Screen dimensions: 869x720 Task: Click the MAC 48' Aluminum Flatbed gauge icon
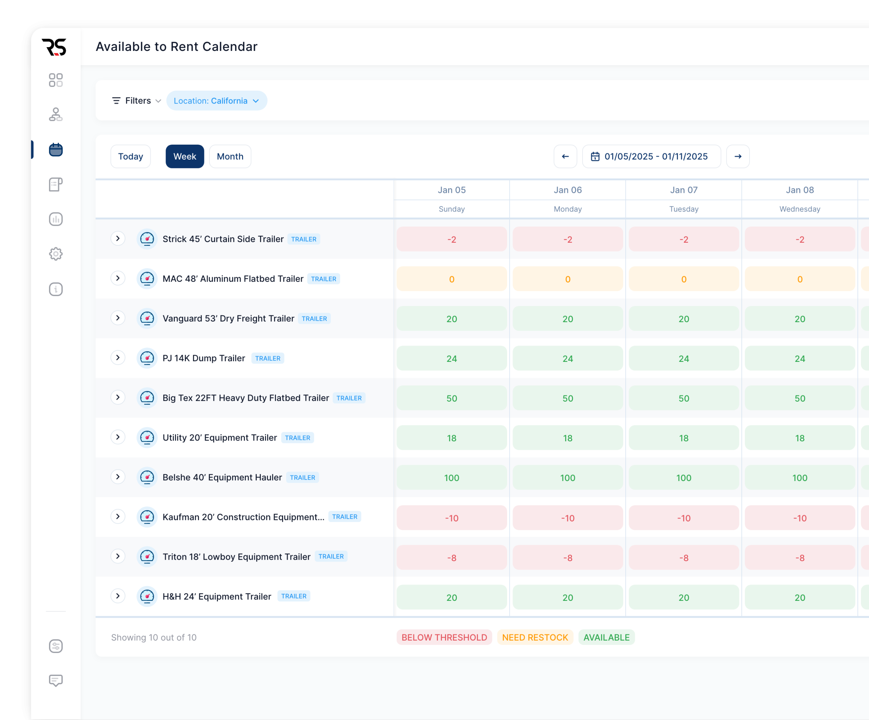147,278
